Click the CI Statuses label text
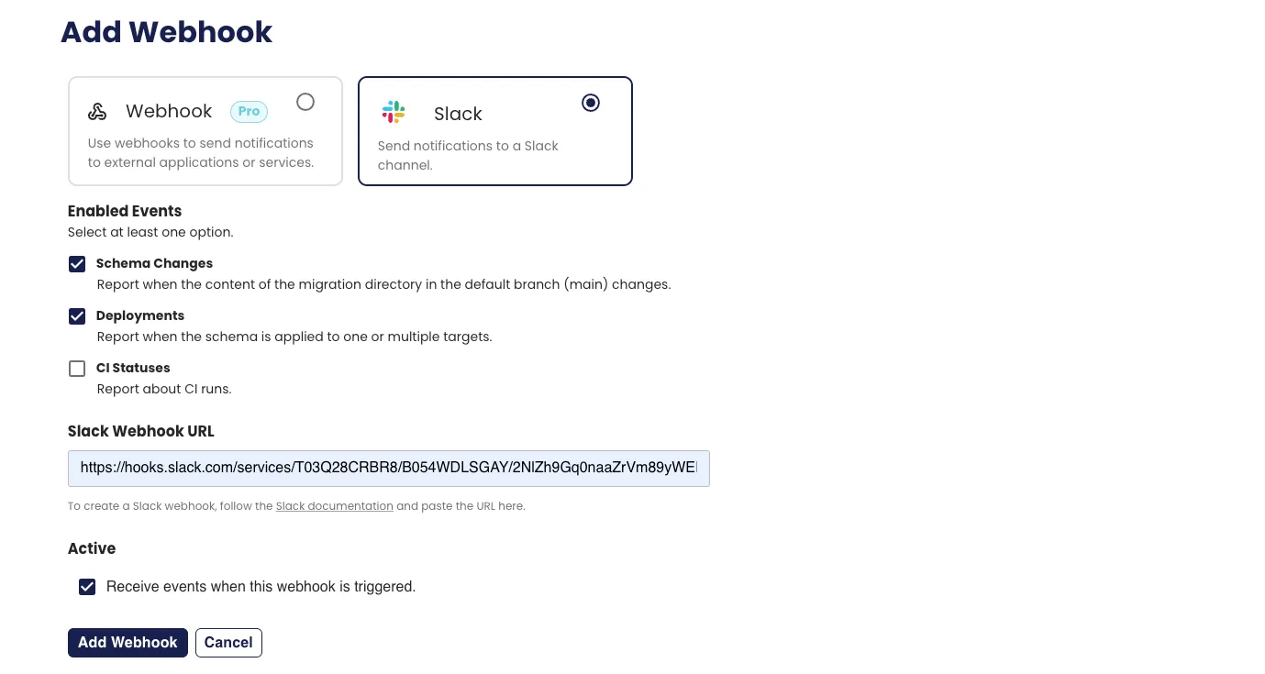Screen dimensions: 1265x674 point(133,368)
